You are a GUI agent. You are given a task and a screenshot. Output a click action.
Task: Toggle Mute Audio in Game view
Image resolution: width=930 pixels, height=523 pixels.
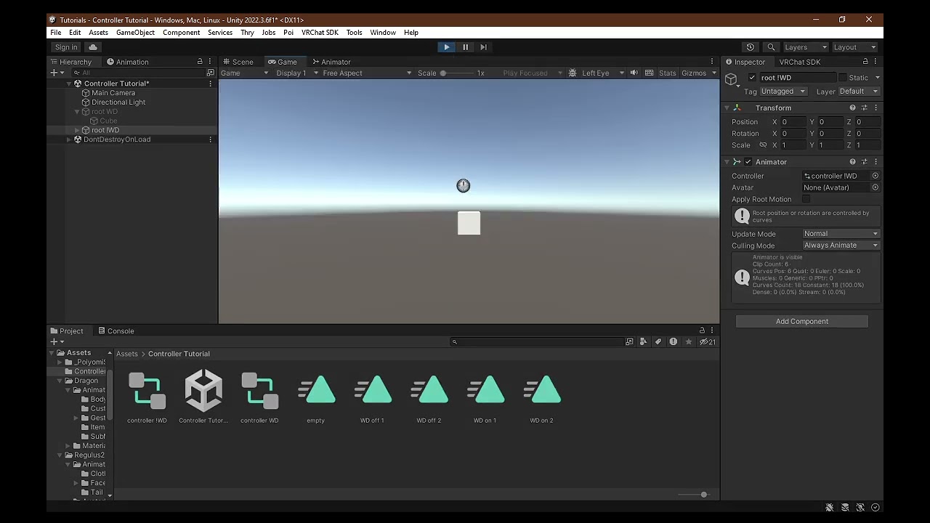click(x=634, y=73)
